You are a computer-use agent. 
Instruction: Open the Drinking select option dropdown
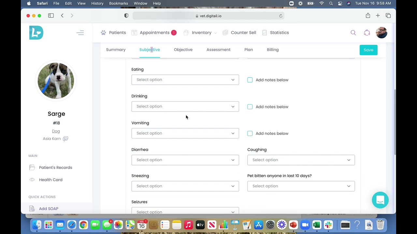(x=185, y=106)
